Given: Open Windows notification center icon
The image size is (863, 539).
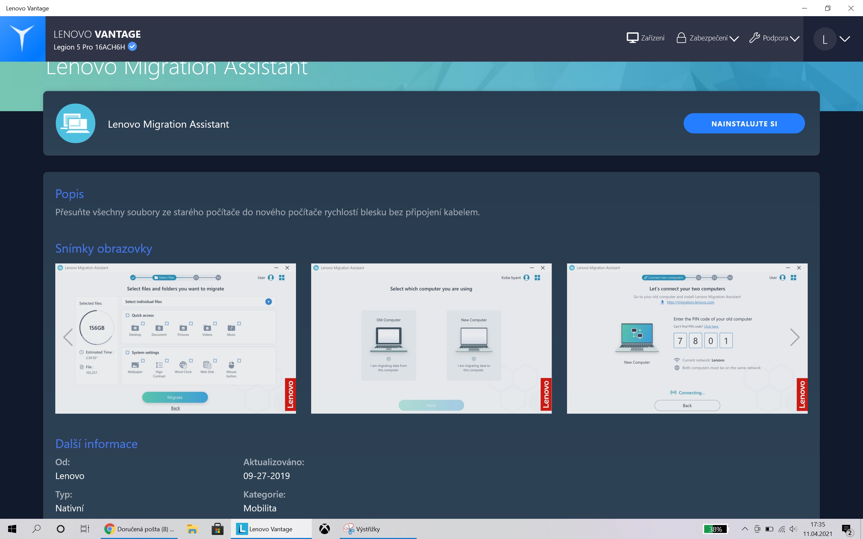Looking at the screenshot, I should [846, 529].
